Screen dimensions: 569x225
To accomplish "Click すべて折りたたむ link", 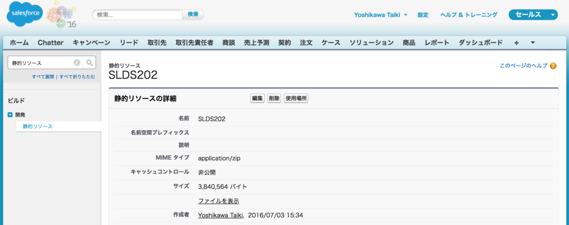I will coord(77,76).
